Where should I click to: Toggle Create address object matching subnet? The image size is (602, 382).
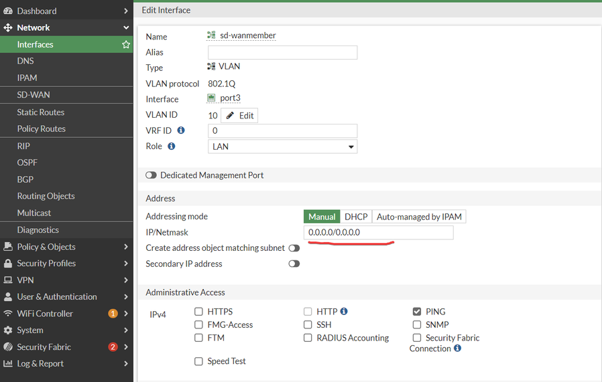click(x=294, y=248)
